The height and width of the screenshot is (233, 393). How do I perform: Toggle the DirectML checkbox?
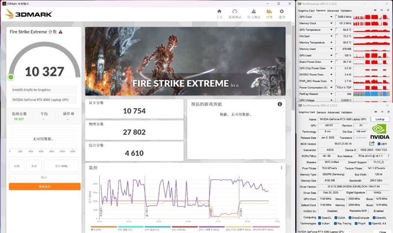(x=374, y=218)
